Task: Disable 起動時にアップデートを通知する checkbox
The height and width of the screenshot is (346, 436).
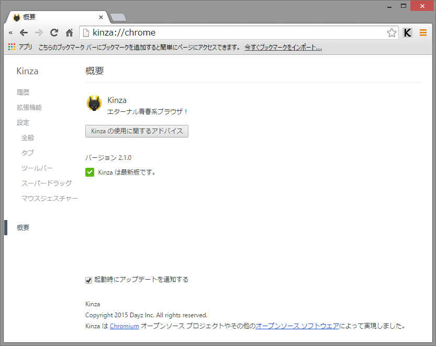Action: pos(88,280)
